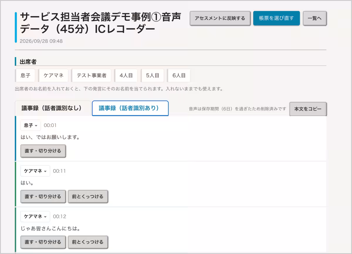This screenshot has height=254, width=352.
Task: Click the date 2026/09/28 09:48
Action: point(41,41)
